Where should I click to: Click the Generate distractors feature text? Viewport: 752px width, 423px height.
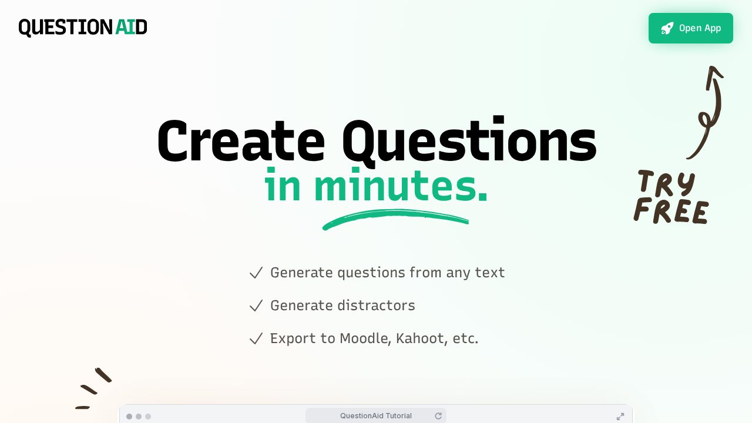(x=343, y=305)
